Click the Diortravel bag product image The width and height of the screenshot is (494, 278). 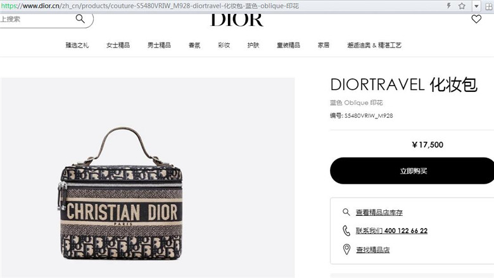[122, 194]
